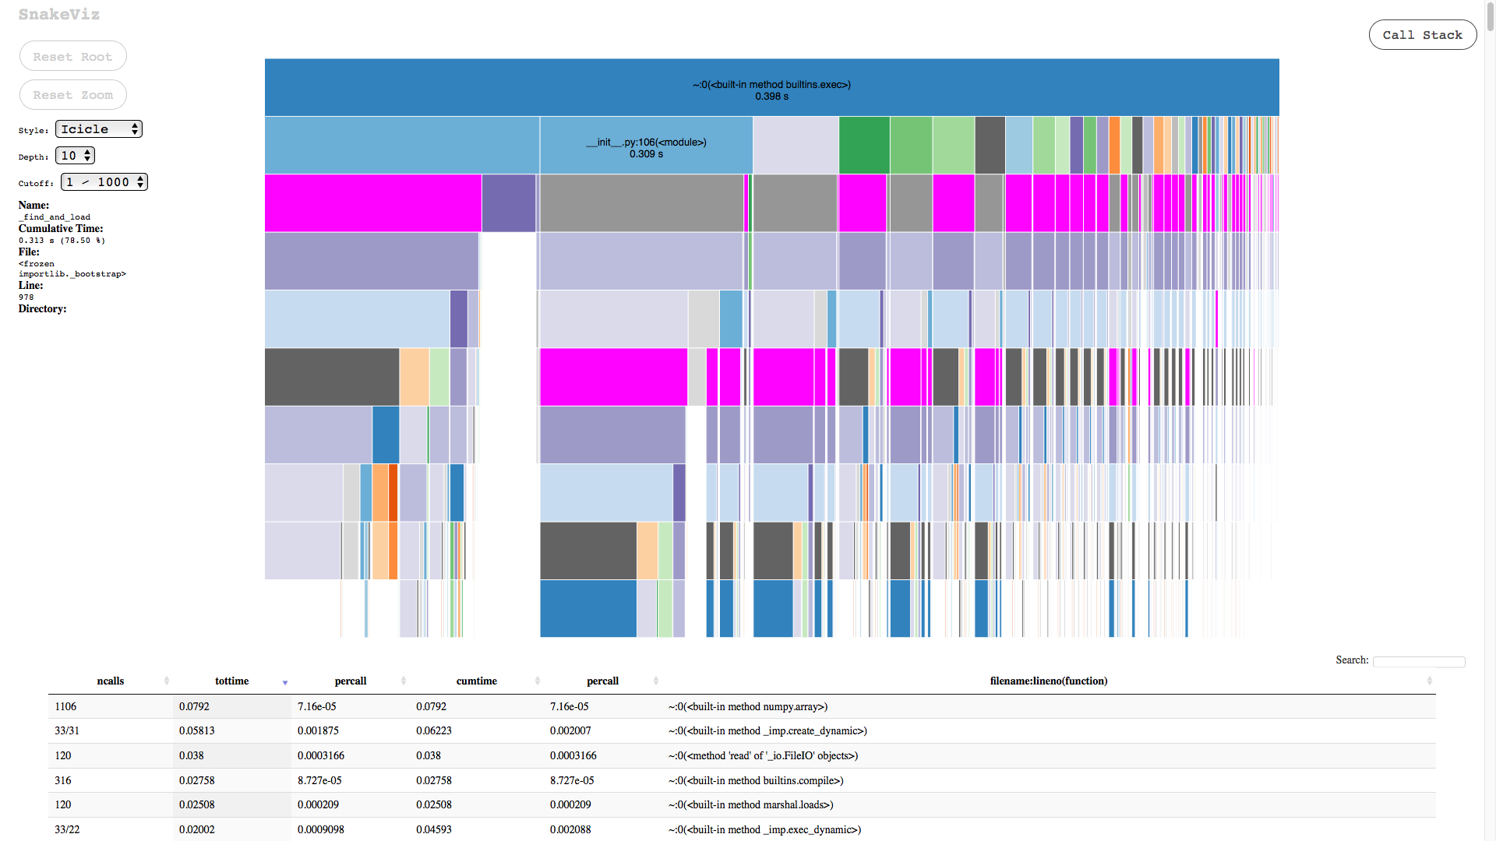This screenshot has width=1496, height=841.
Task: Open the Cutoff dropdown showing 1/1000
Action: [104, 181]
